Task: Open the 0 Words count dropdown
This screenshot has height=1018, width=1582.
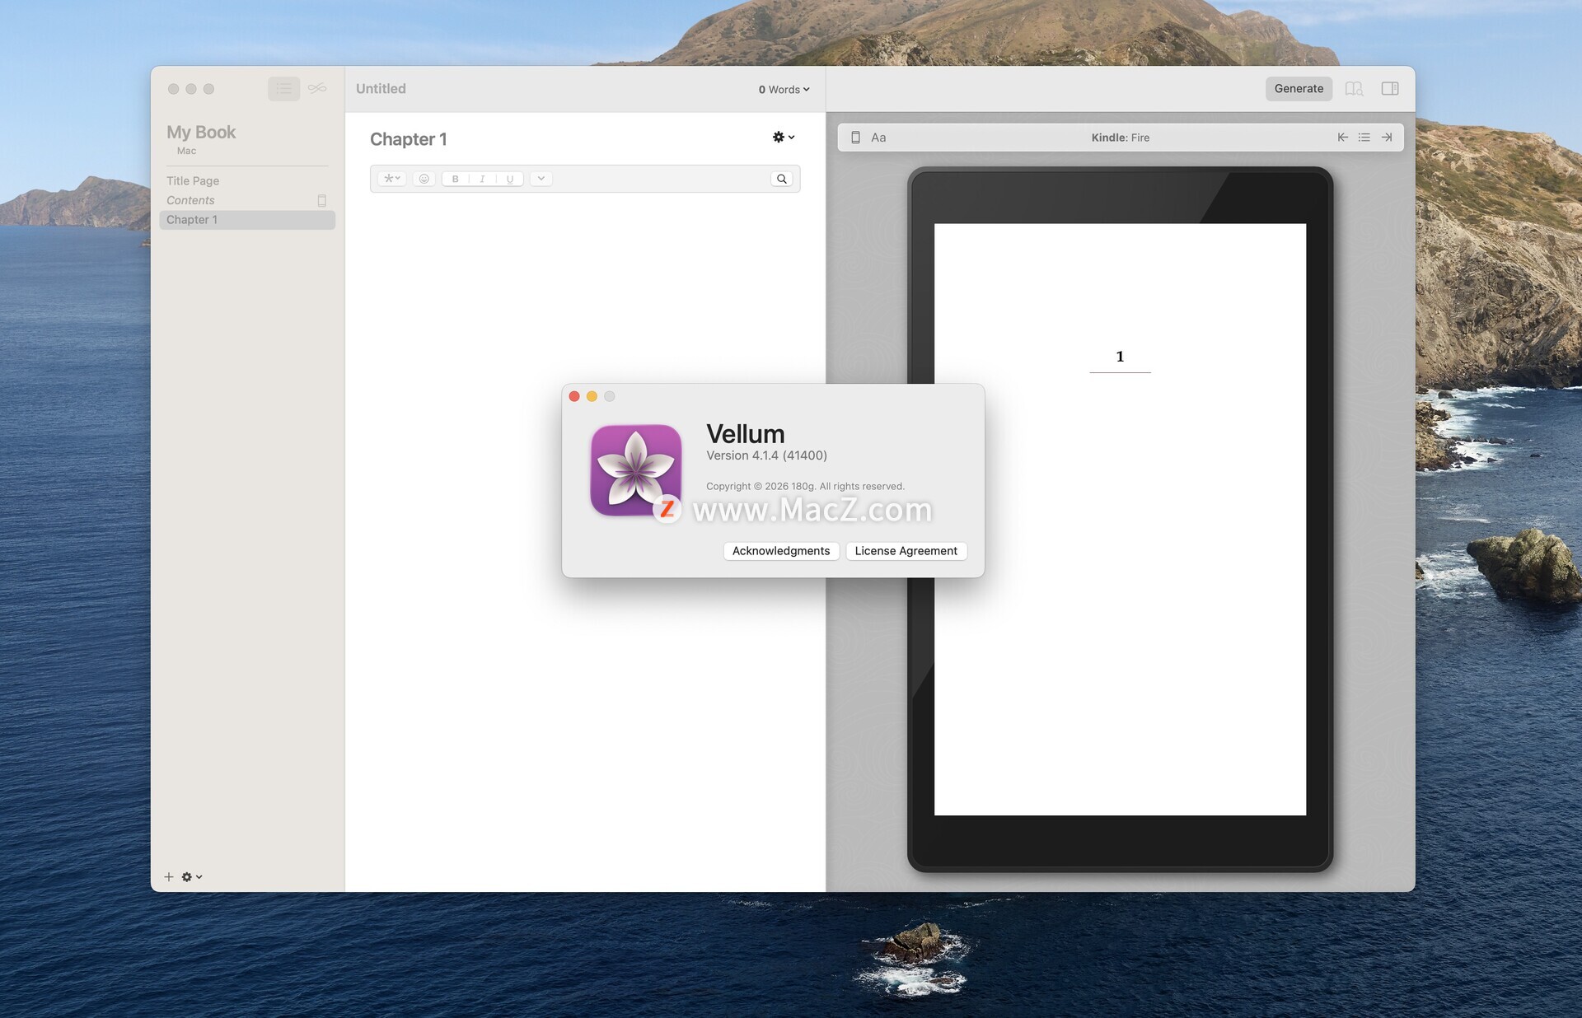Action: click(x=784, y=90)
